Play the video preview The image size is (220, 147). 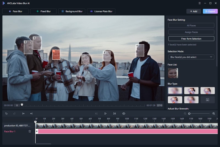tap(105, 113)
